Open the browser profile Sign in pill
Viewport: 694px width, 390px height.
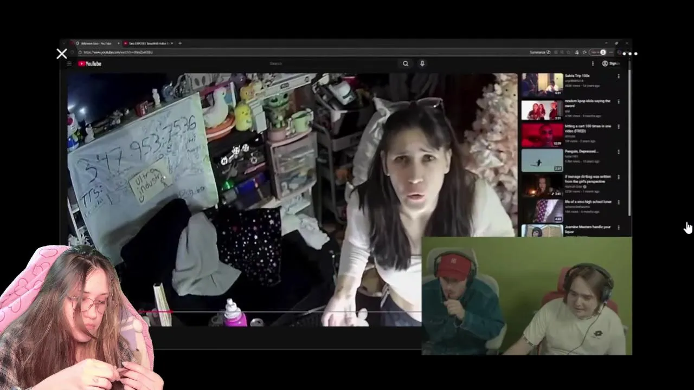598,52
